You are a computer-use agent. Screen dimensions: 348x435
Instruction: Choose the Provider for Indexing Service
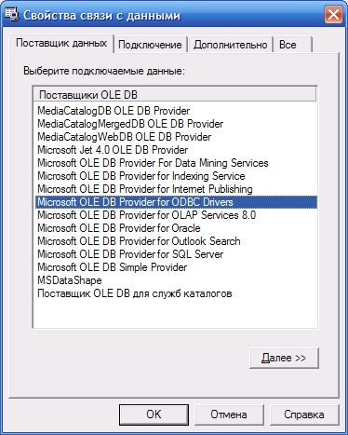pos(141,176)
